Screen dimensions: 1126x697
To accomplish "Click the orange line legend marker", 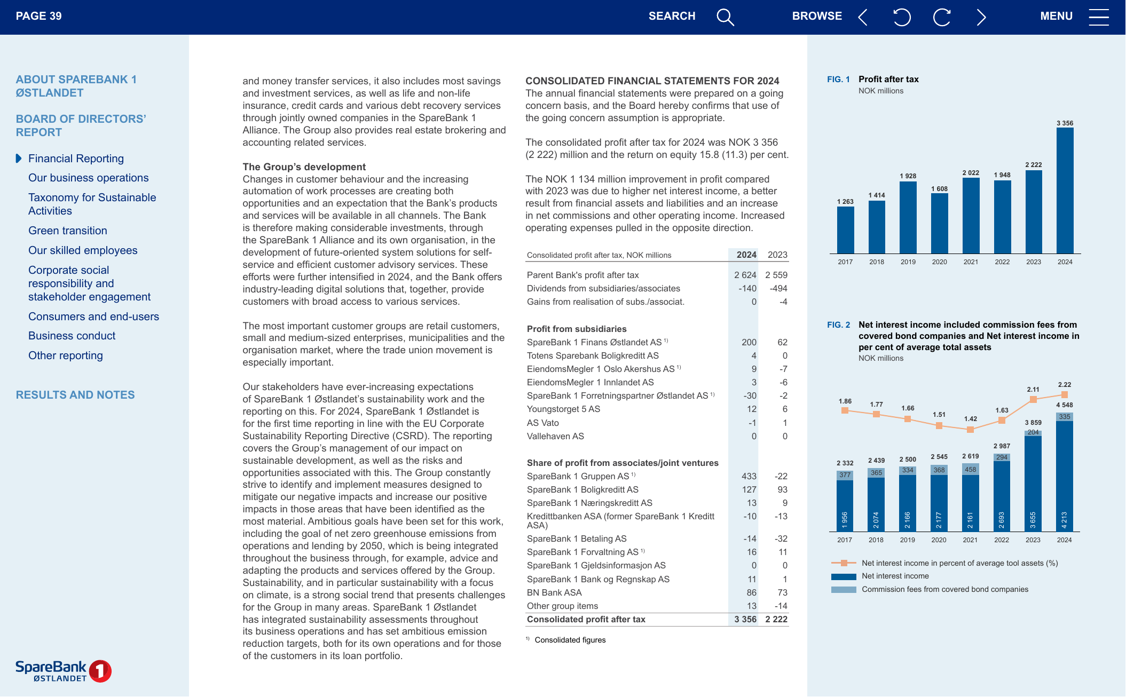I will (844, 563).
